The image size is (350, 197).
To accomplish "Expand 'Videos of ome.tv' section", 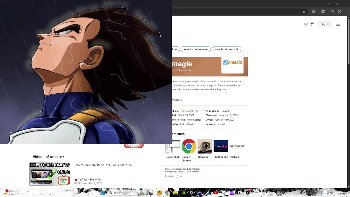I will (x=49, y=157).
